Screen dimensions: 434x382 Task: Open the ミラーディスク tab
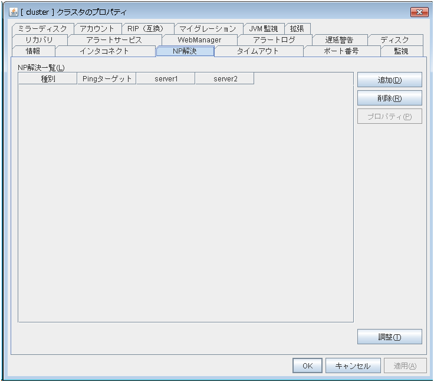[x=42, y=29]
